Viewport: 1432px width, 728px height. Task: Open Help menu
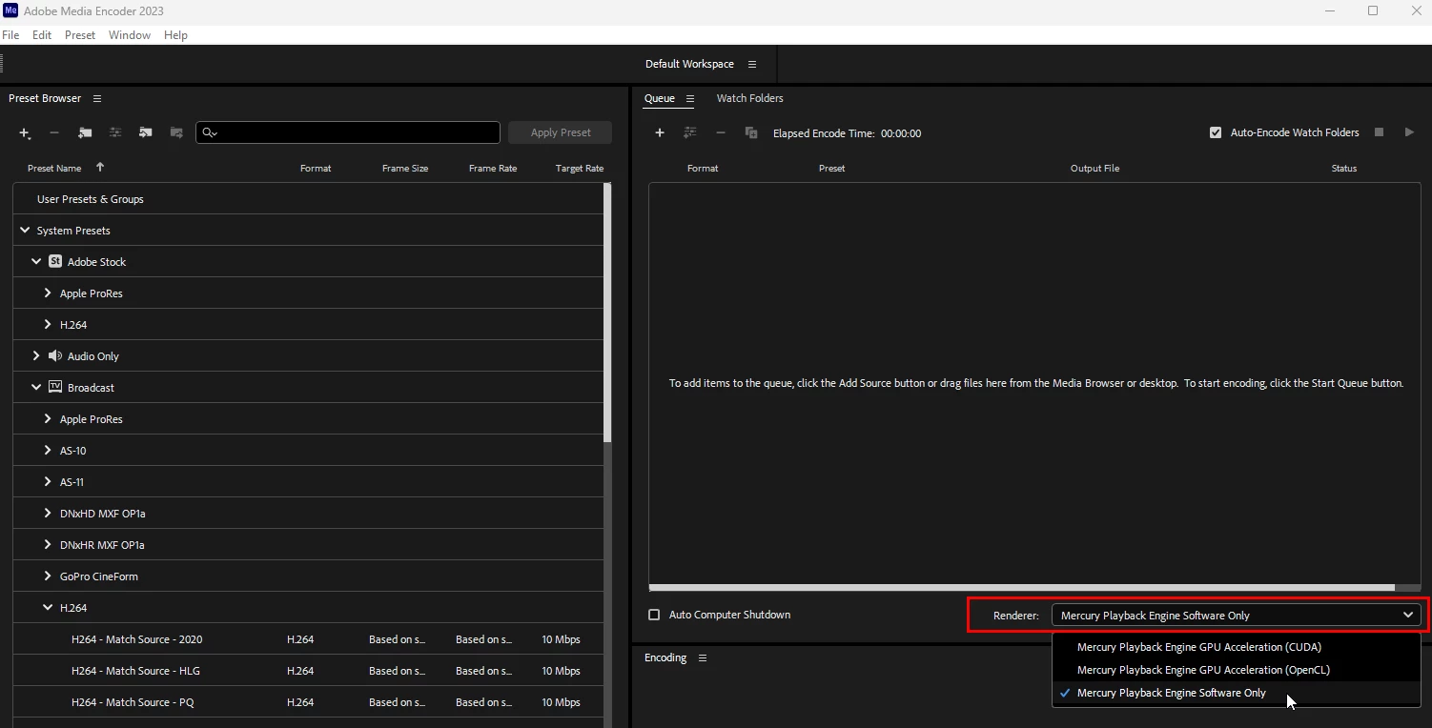pyautogui.click(x=175, y=34)
